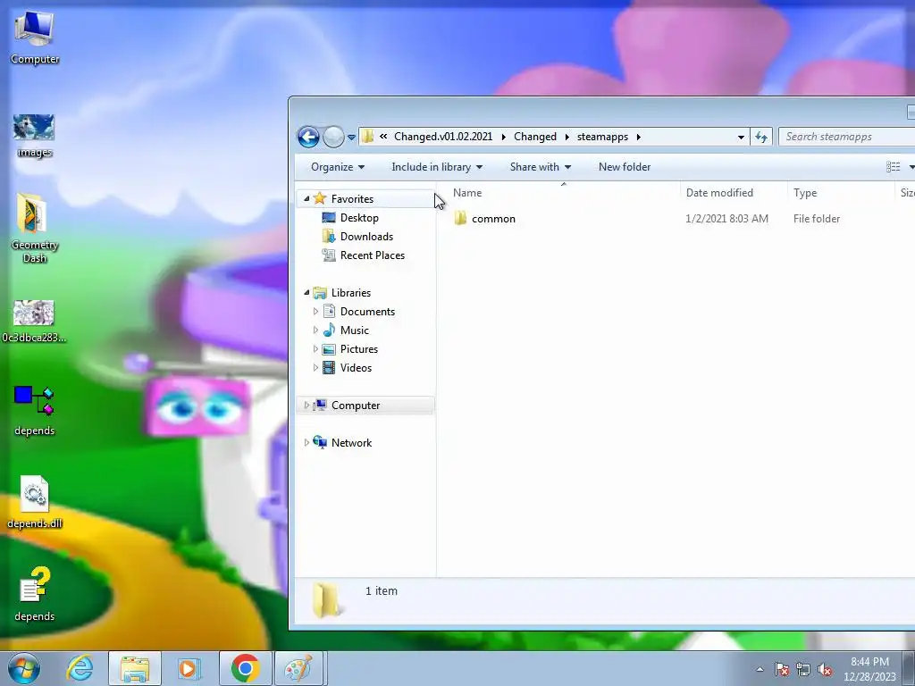
Task: Open the recent pages dropdown arrow
Action: 351,138
